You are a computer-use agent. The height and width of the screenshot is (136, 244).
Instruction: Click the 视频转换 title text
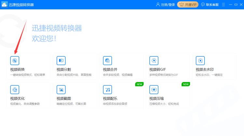[x=18, y=69]
